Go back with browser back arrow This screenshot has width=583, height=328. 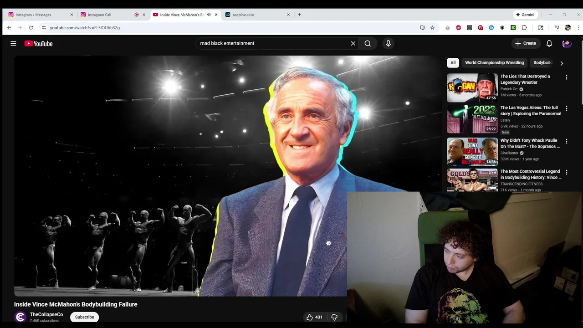tap(9, 27)
